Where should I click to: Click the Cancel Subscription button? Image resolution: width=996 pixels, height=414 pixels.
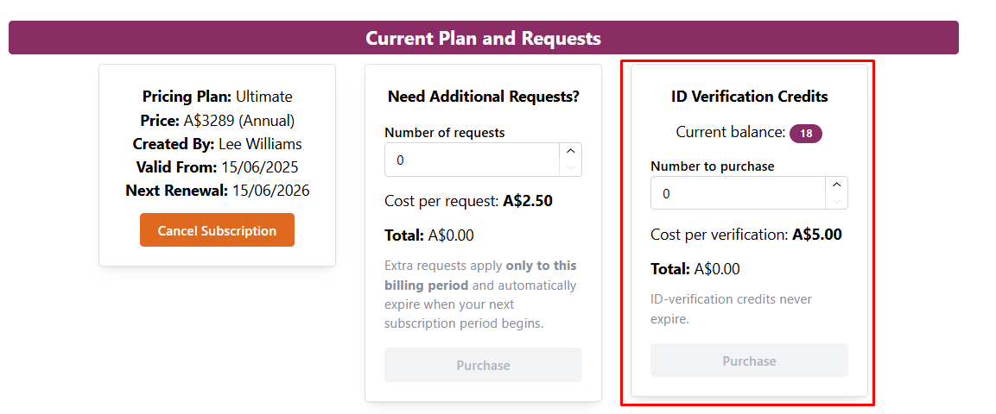pyautogui.click(x=217, y=230)
